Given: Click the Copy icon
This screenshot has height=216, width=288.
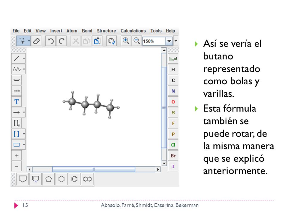Looking at the screenshot, I should tap(86, 41).
